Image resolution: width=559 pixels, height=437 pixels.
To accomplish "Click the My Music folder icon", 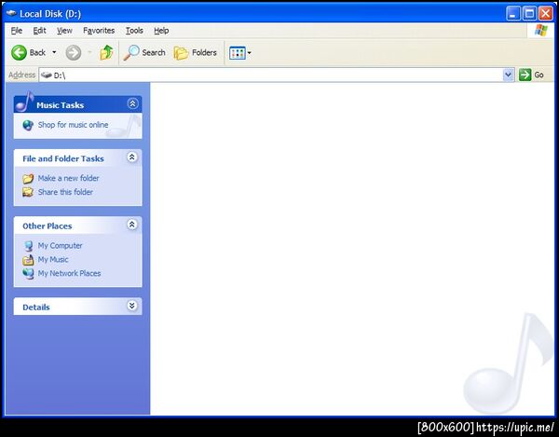I will coord(28,260).
